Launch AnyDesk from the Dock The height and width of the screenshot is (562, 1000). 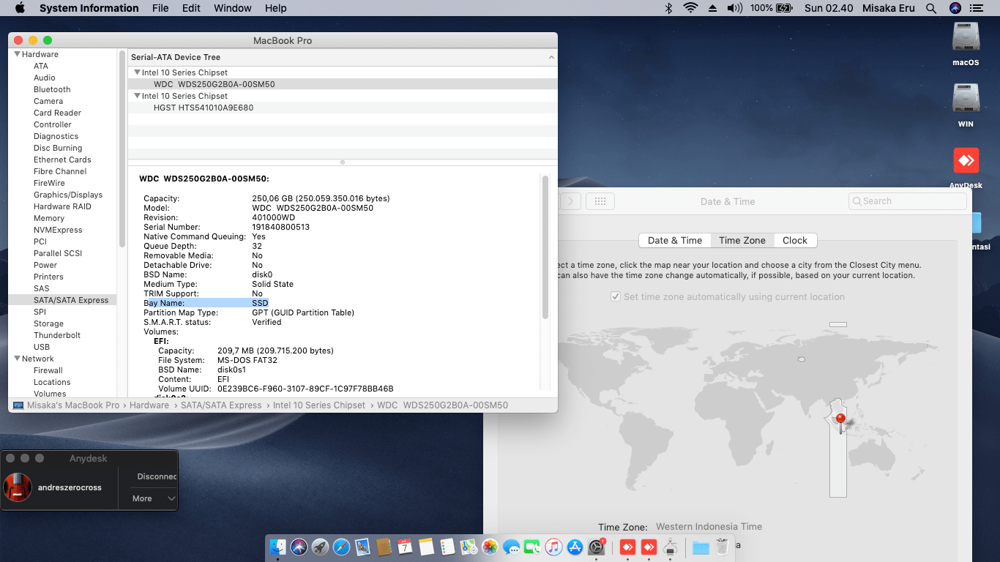[627, 547]
